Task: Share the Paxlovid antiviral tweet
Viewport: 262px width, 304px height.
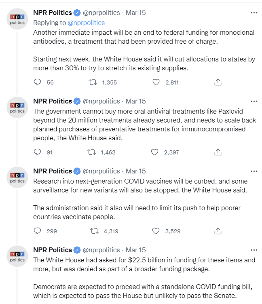Action: click(218, 152)
